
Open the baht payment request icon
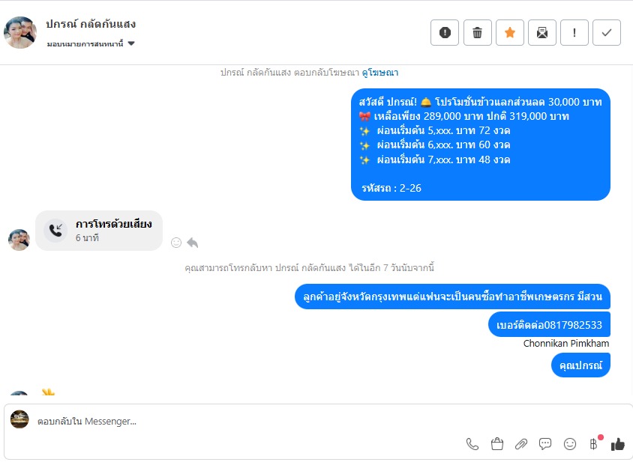pyautogui.click(x=594, y=444)
